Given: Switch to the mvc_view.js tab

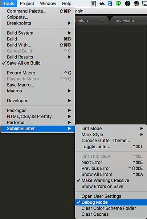Looking at the screenshot, I should point(124,20).
